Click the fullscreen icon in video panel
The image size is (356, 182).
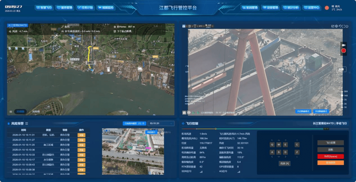click(343, 26)
